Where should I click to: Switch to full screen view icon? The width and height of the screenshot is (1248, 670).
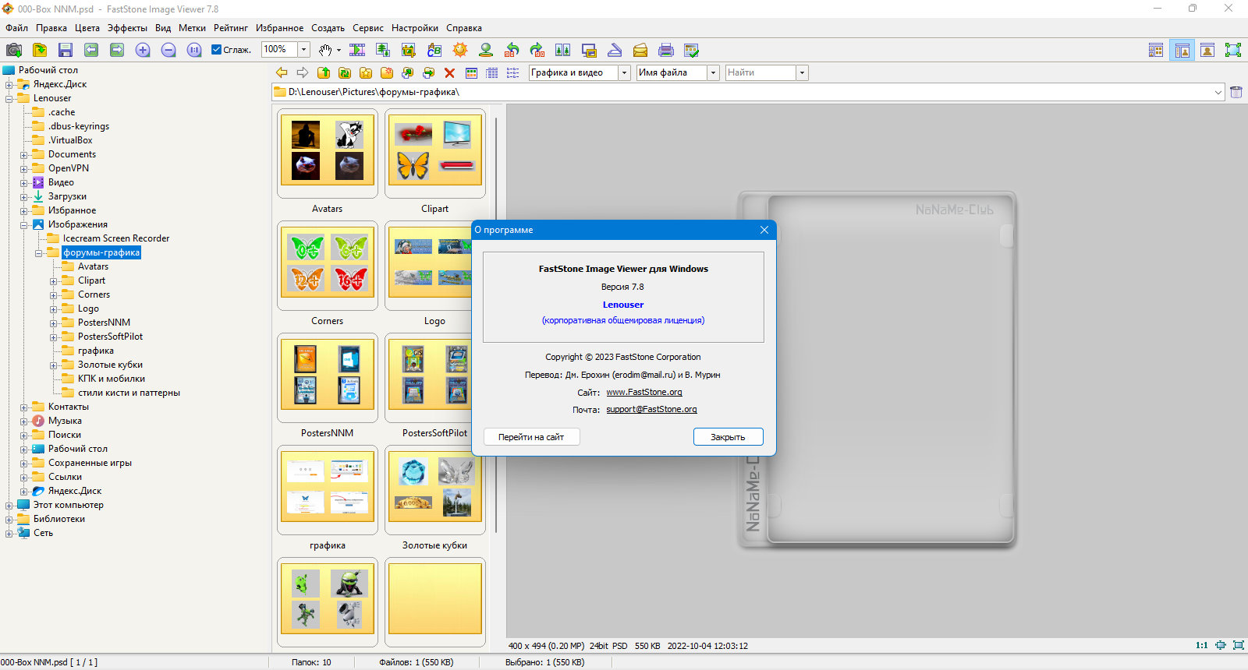[1233, 50]
